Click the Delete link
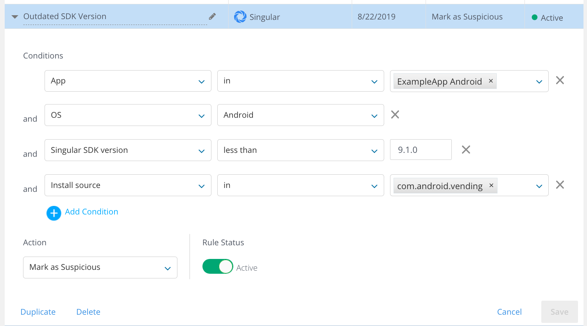Viewport: 587px width, 326px height. pos(88,312)
